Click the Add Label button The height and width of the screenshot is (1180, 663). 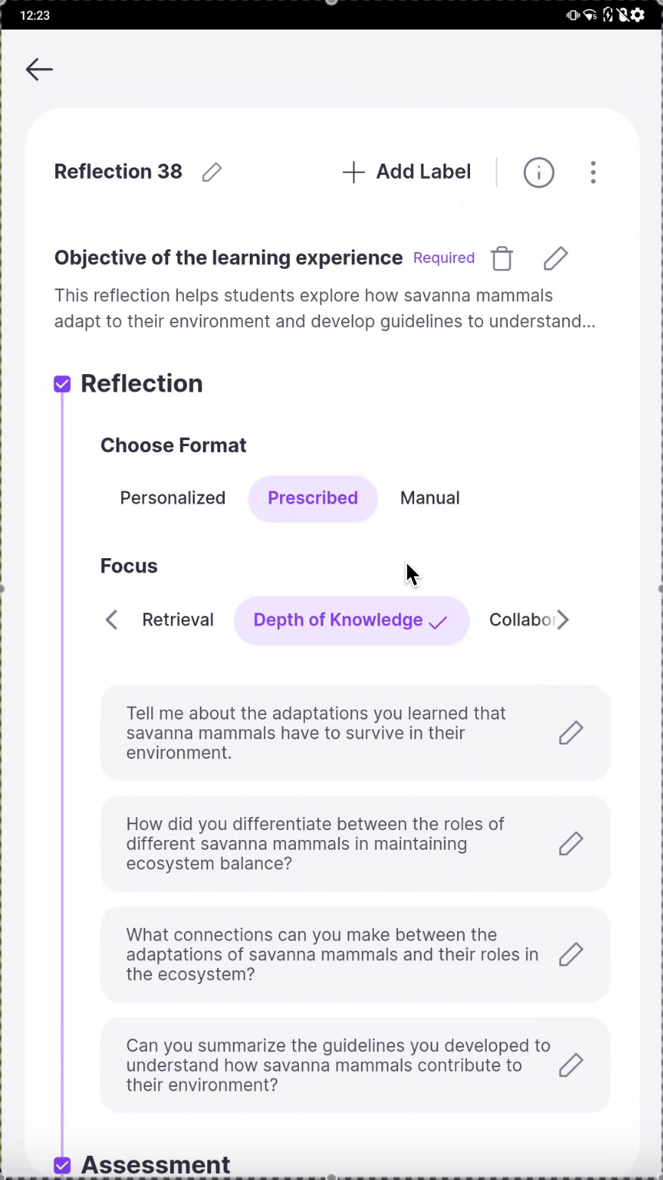[407, 172]
